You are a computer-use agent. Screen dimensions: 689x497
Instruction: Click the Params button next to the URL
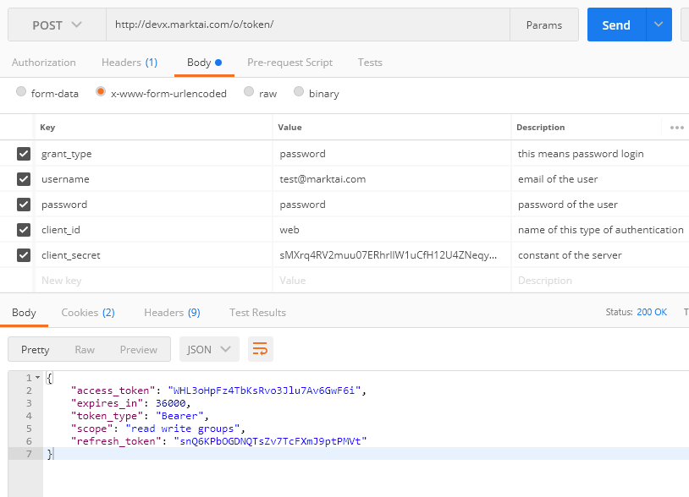[x=543, y=24]
